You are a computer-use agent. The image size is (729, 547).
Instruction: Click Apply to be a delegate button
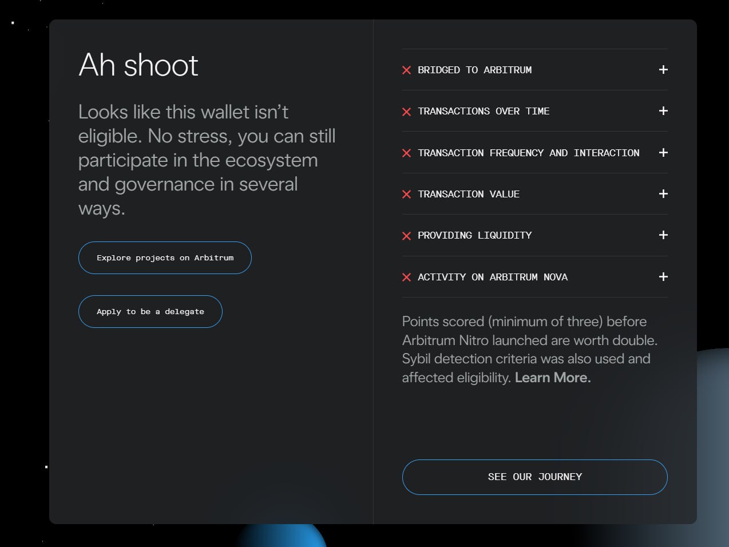coord(150,312)
